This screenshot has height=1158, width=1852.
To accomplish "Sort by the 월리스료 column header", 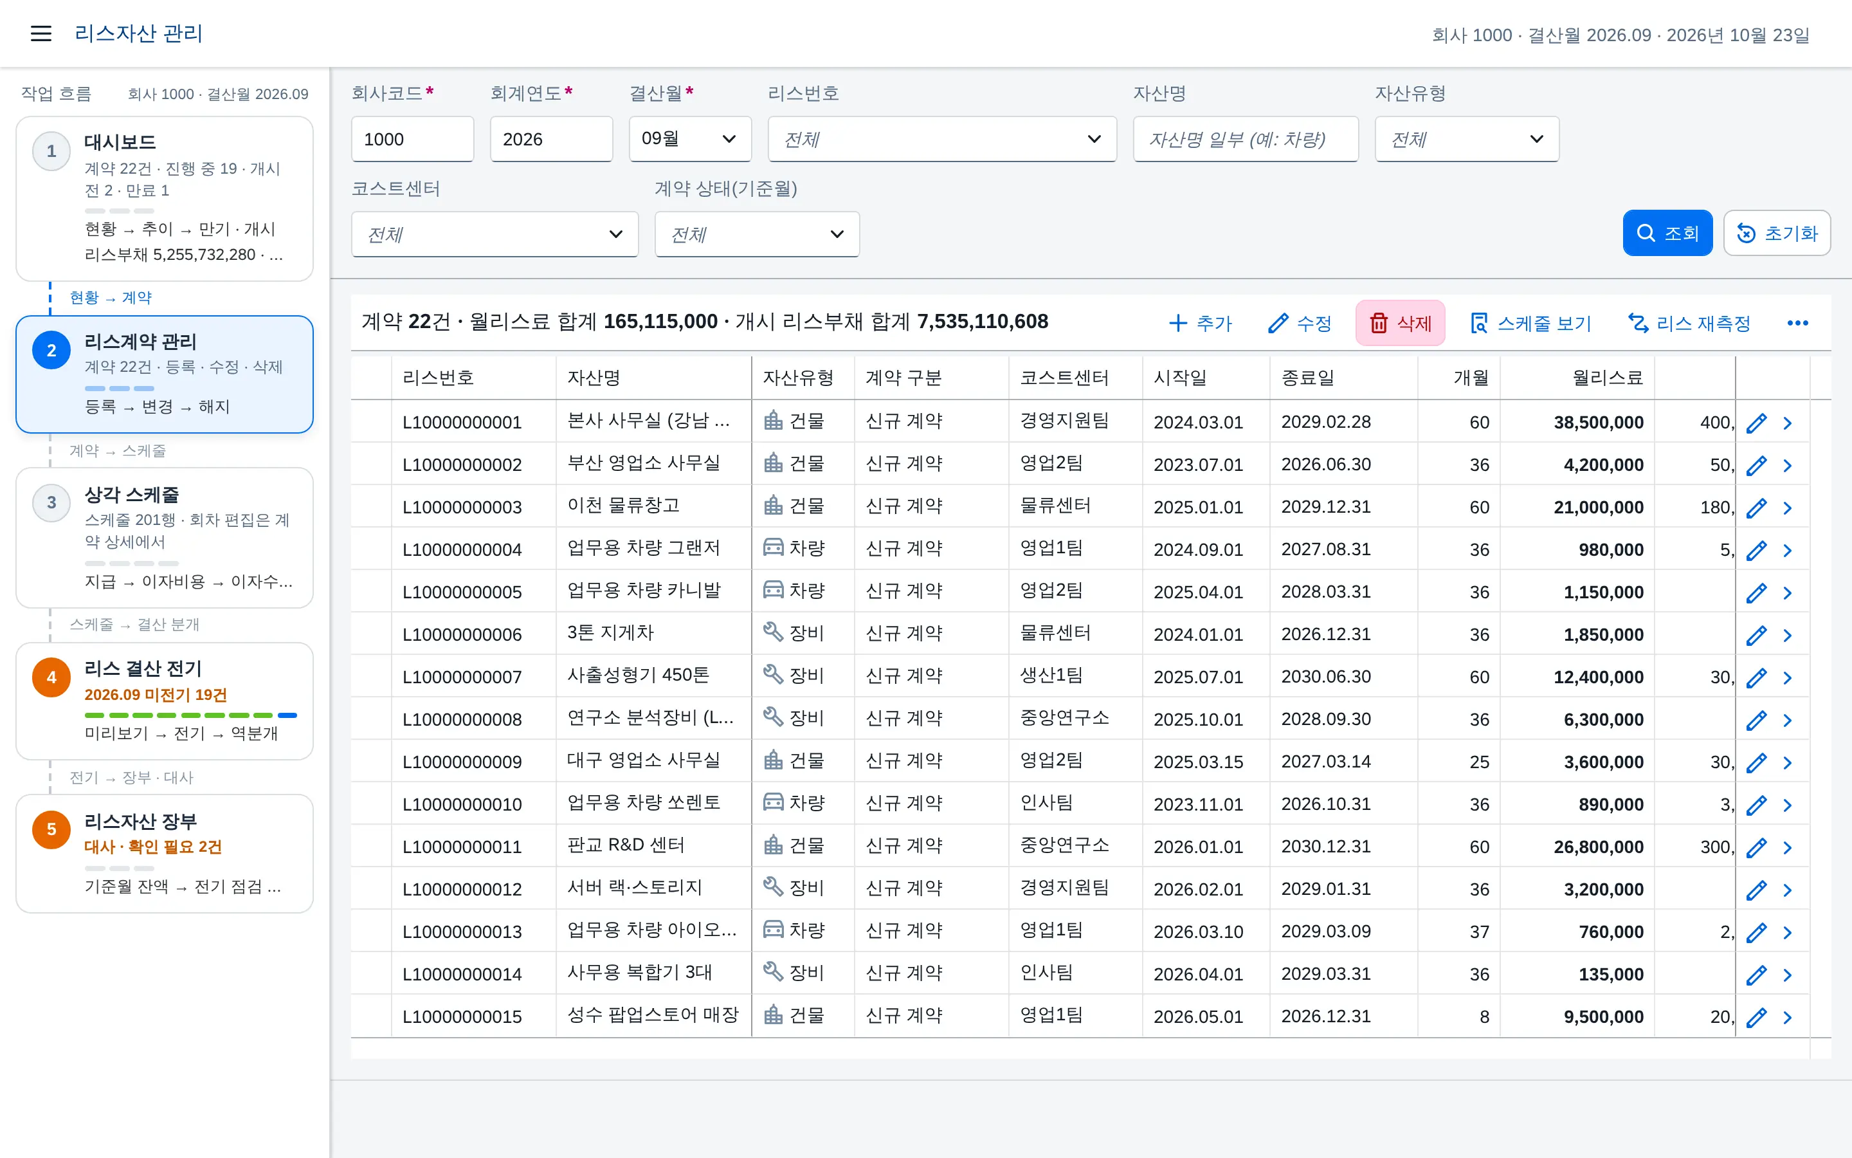I will point(1577,378).
